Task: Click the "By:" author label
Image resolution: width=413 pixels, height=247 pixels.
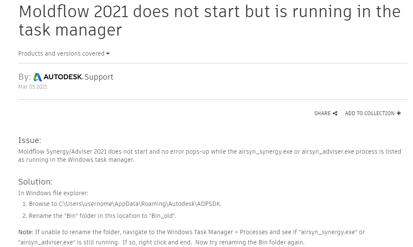Action: [x=24, y=77]
